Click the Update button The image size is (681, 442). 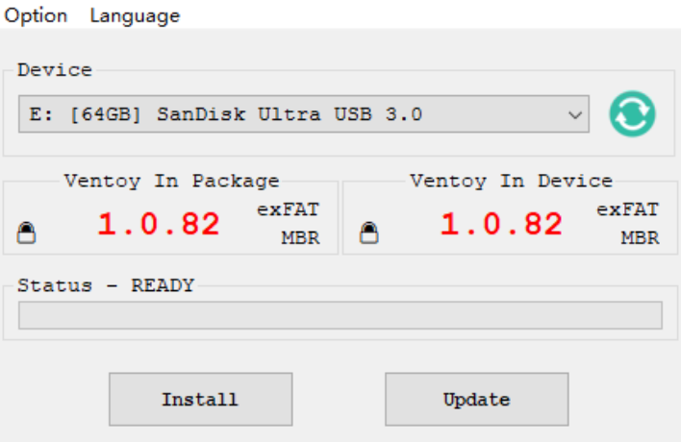(x=476, y=399)
